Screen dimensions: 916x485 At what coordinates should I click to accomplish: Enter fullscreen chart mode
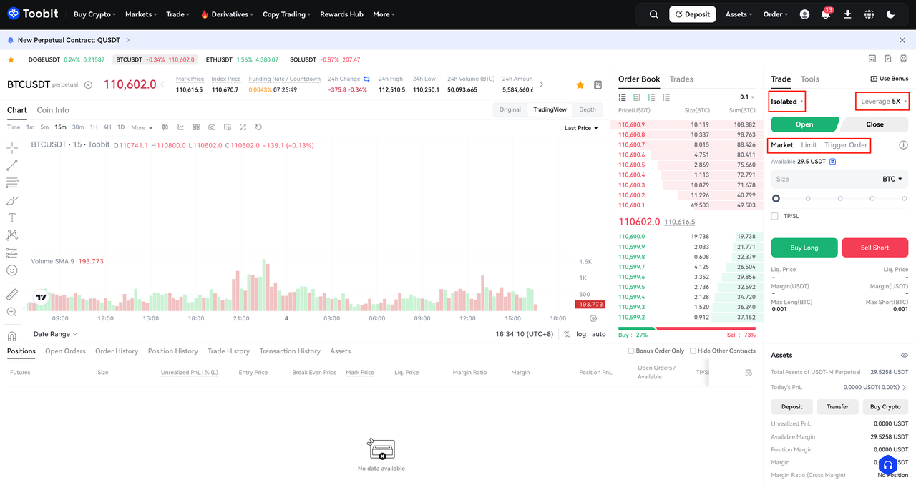243,127
